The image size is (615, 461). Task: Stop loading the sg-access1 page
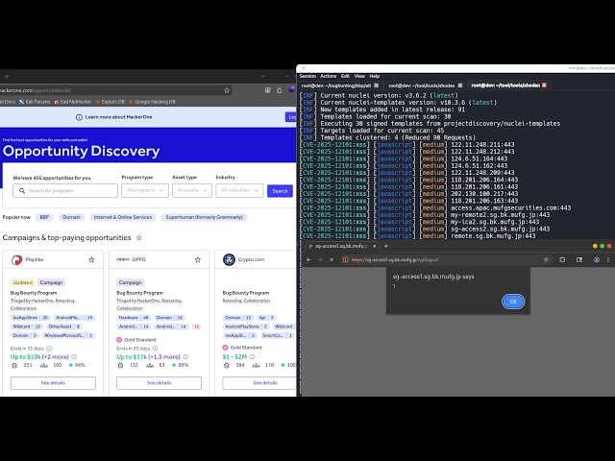point(332,259)
